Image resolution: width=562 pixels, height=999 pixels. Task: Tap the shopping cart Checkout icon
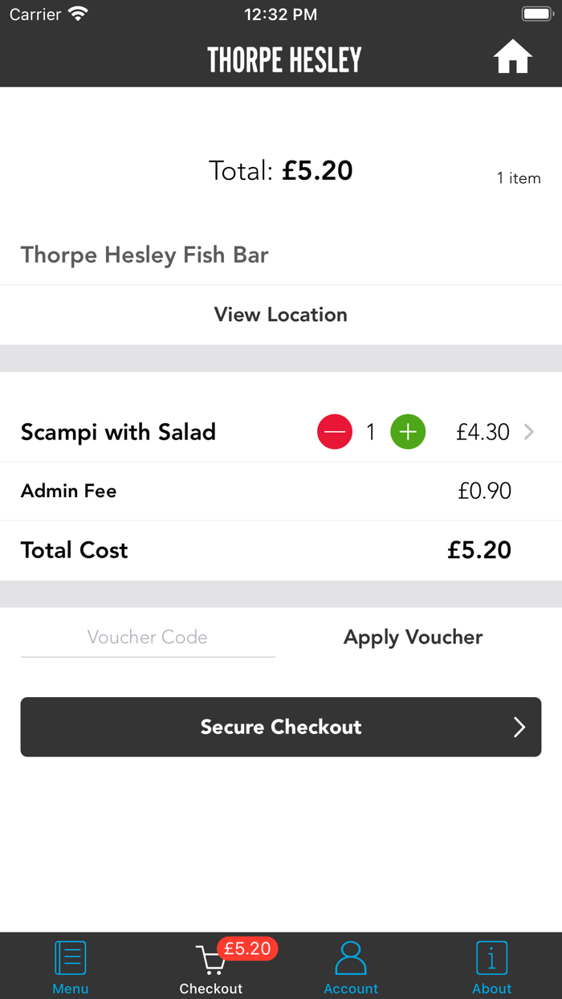pos(210,960)
